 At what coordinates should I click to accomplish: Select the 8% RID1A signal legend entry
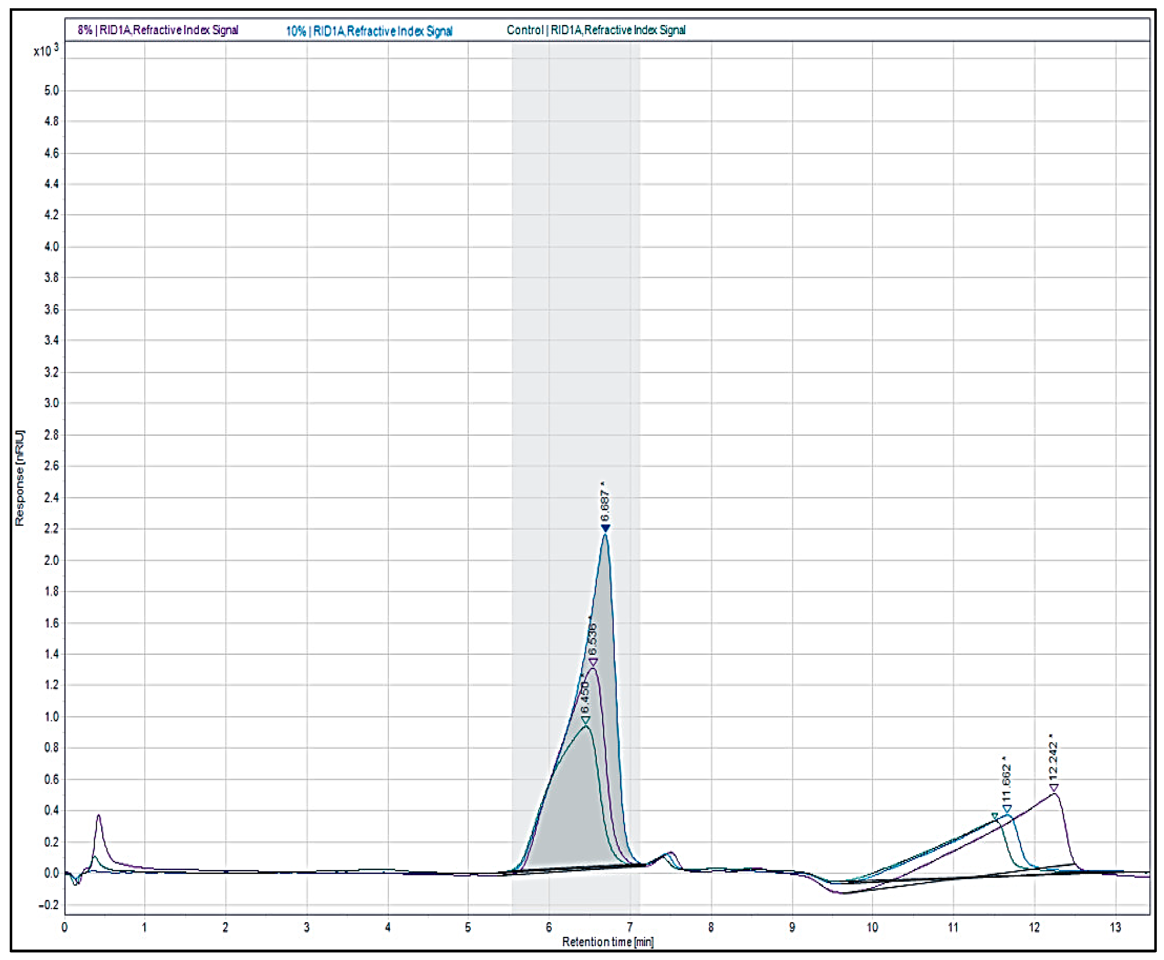pos(158,30)
